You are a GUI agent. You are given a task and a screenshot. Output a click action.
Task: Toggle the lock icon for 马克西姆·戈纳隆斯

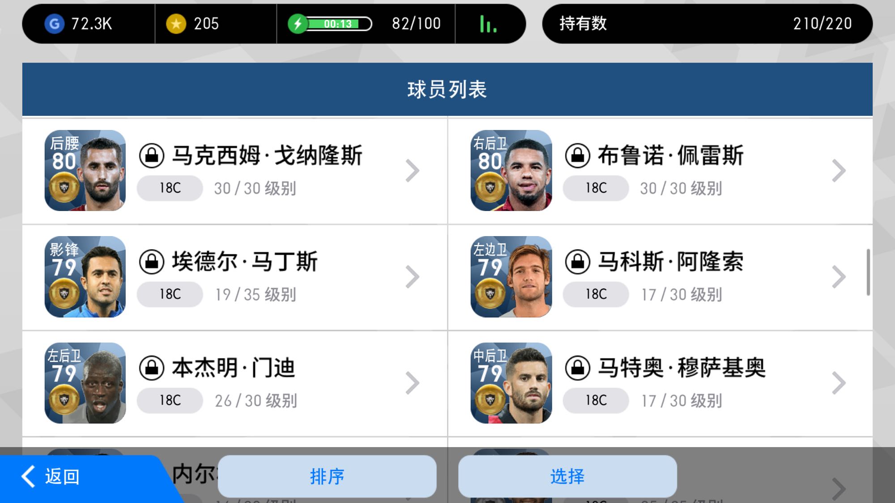152,156
